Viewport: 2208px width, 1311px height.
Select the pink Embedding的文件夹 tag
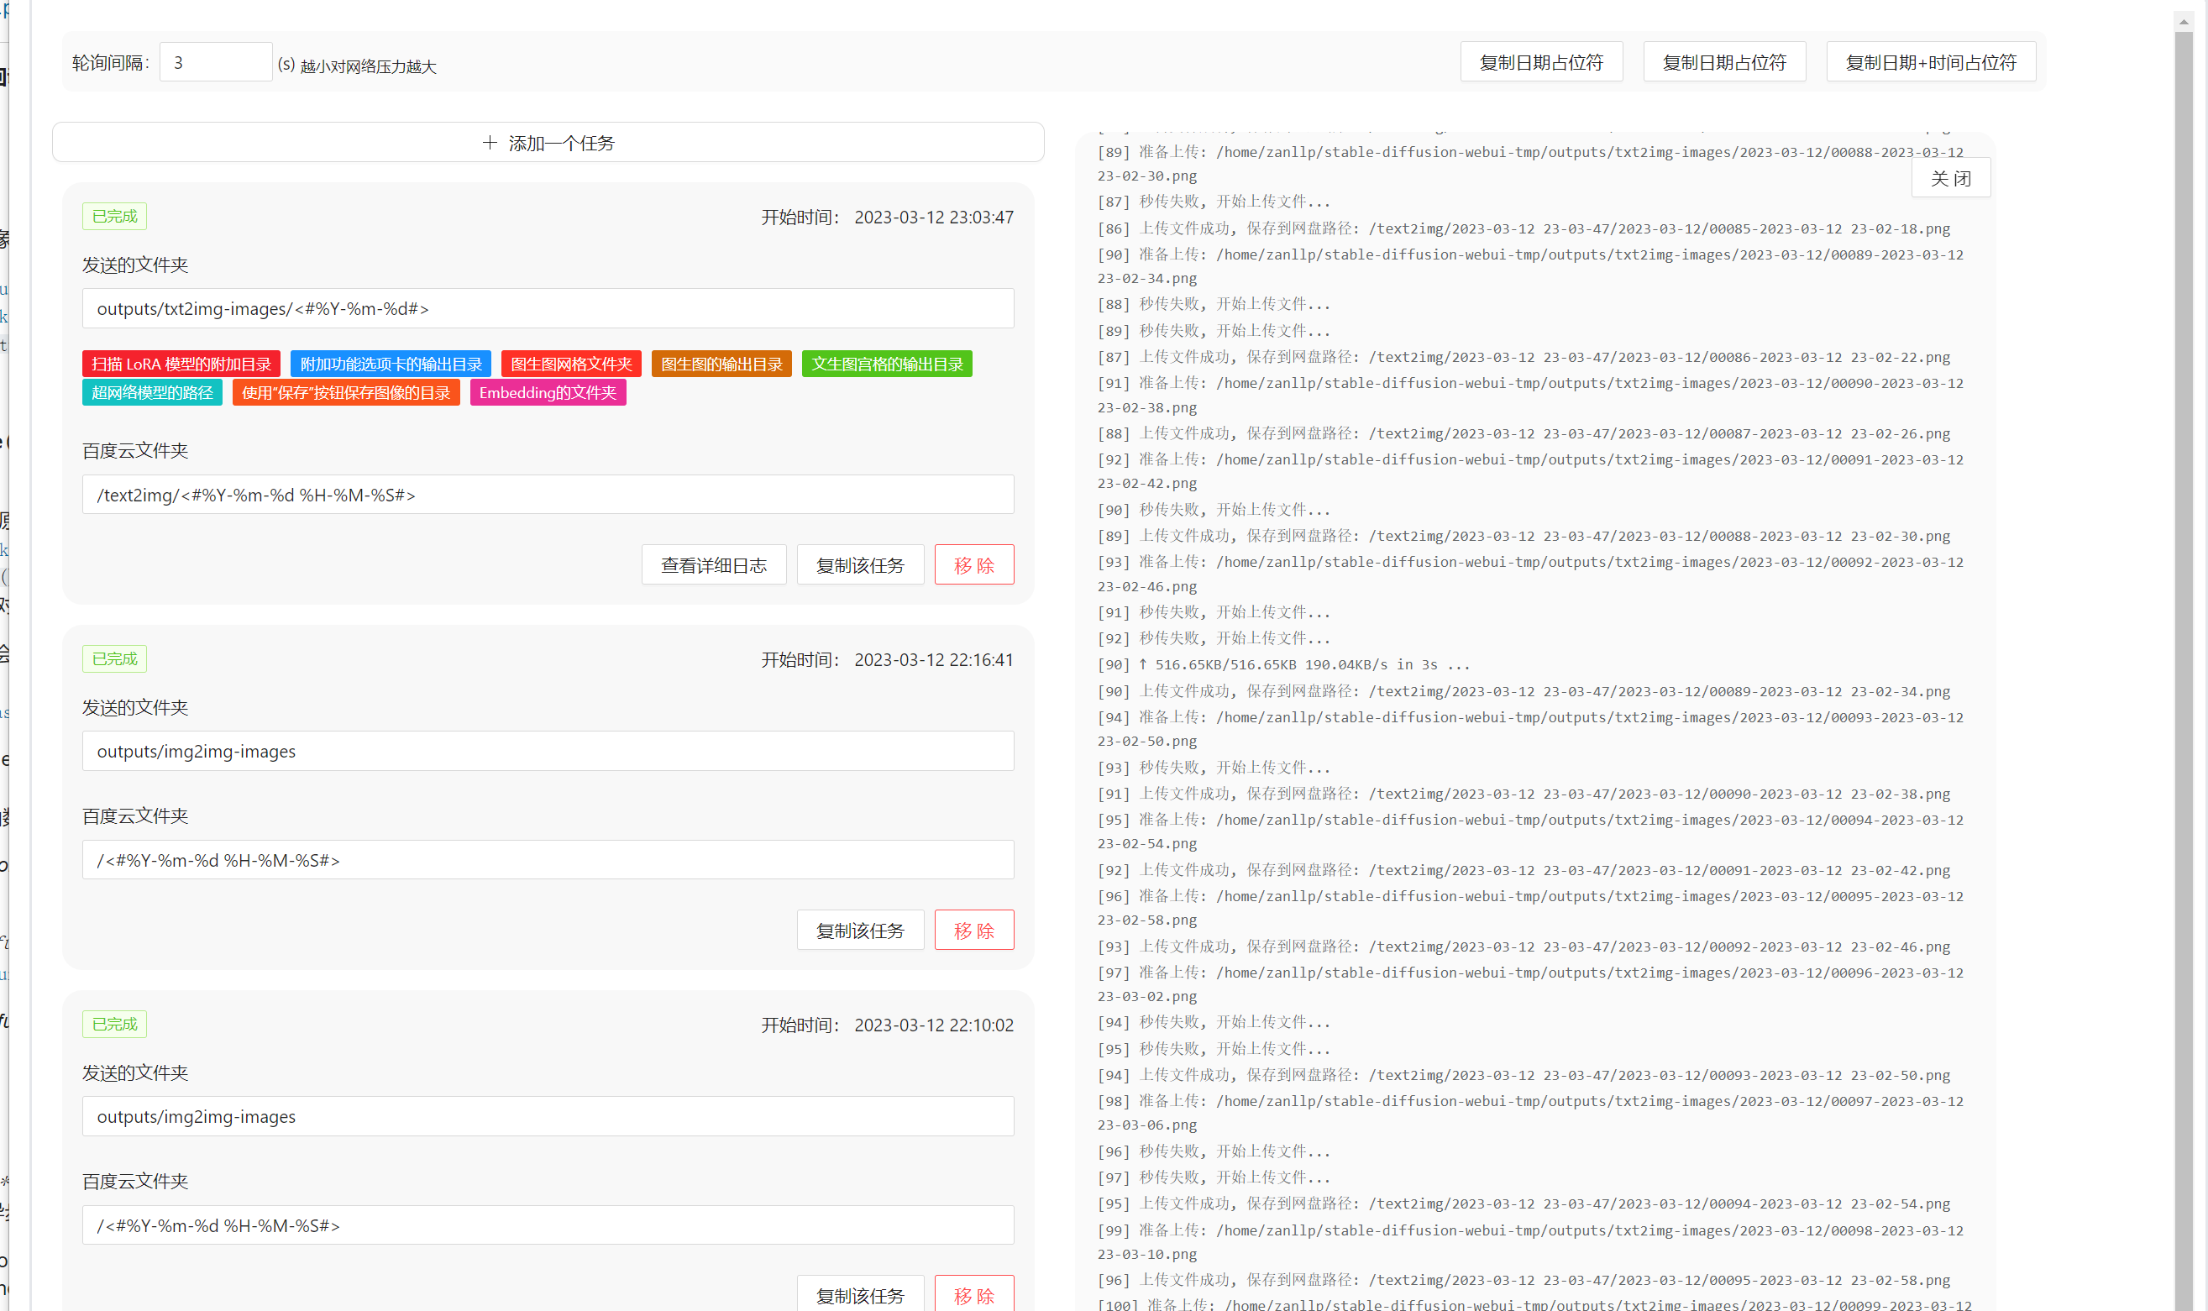548,392
